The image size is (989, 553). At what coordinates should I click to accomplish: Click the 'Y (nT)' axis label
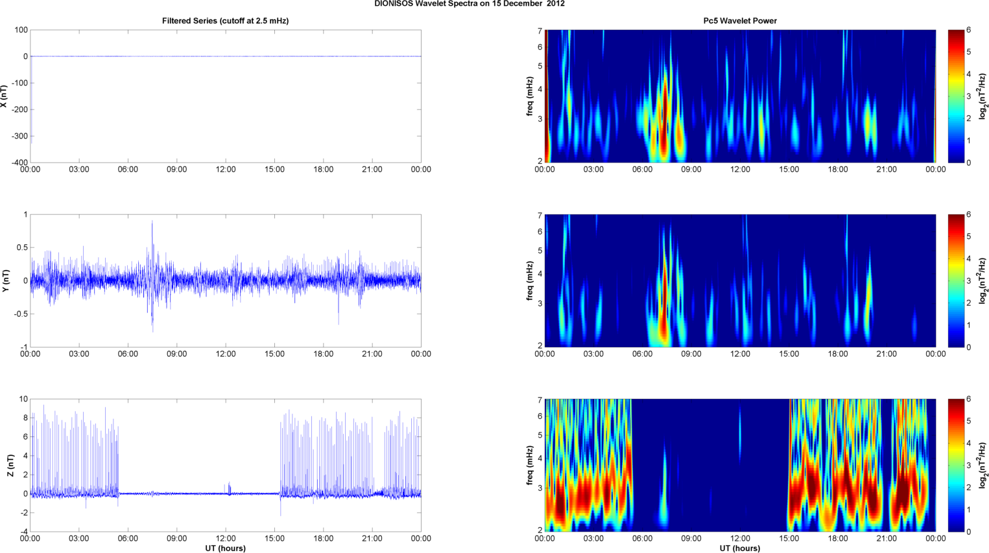[x=5, y=280]
